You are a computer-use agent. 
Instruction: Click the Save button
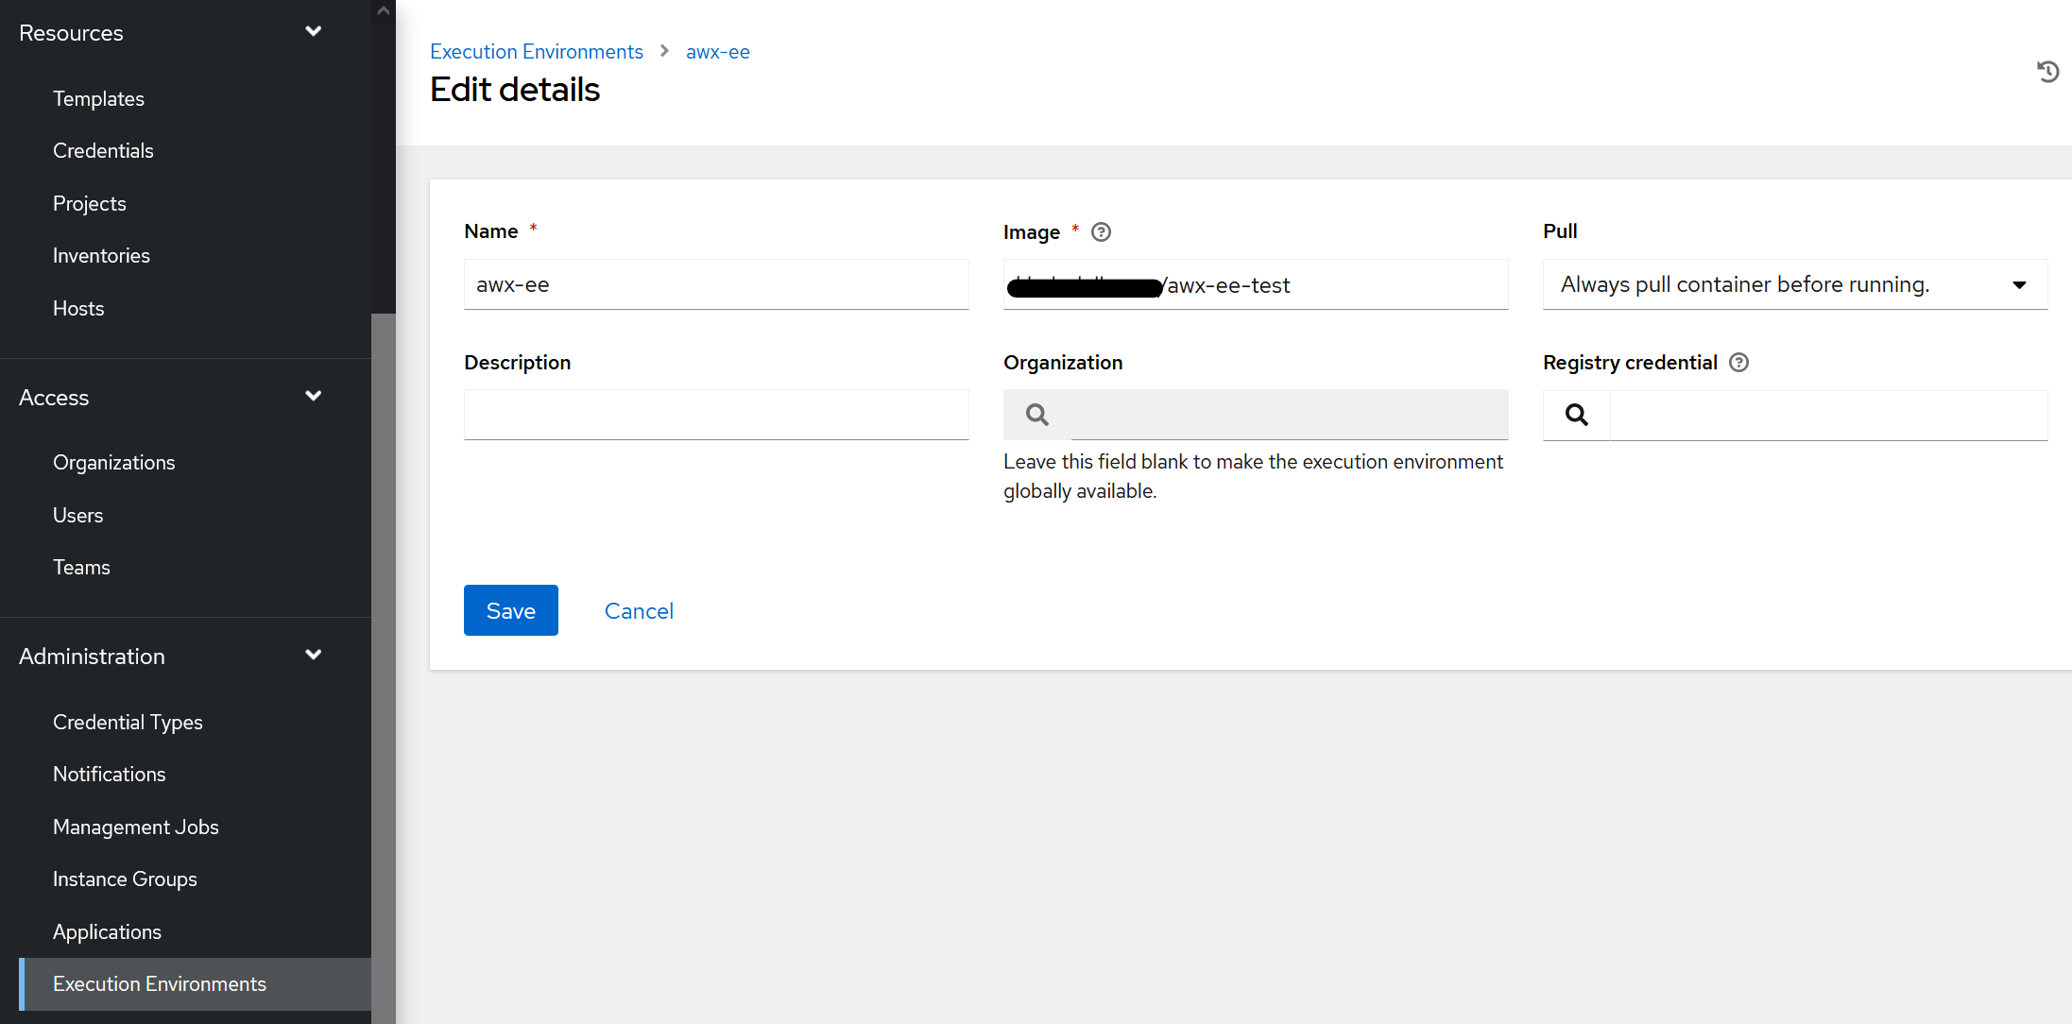(510, 611)
